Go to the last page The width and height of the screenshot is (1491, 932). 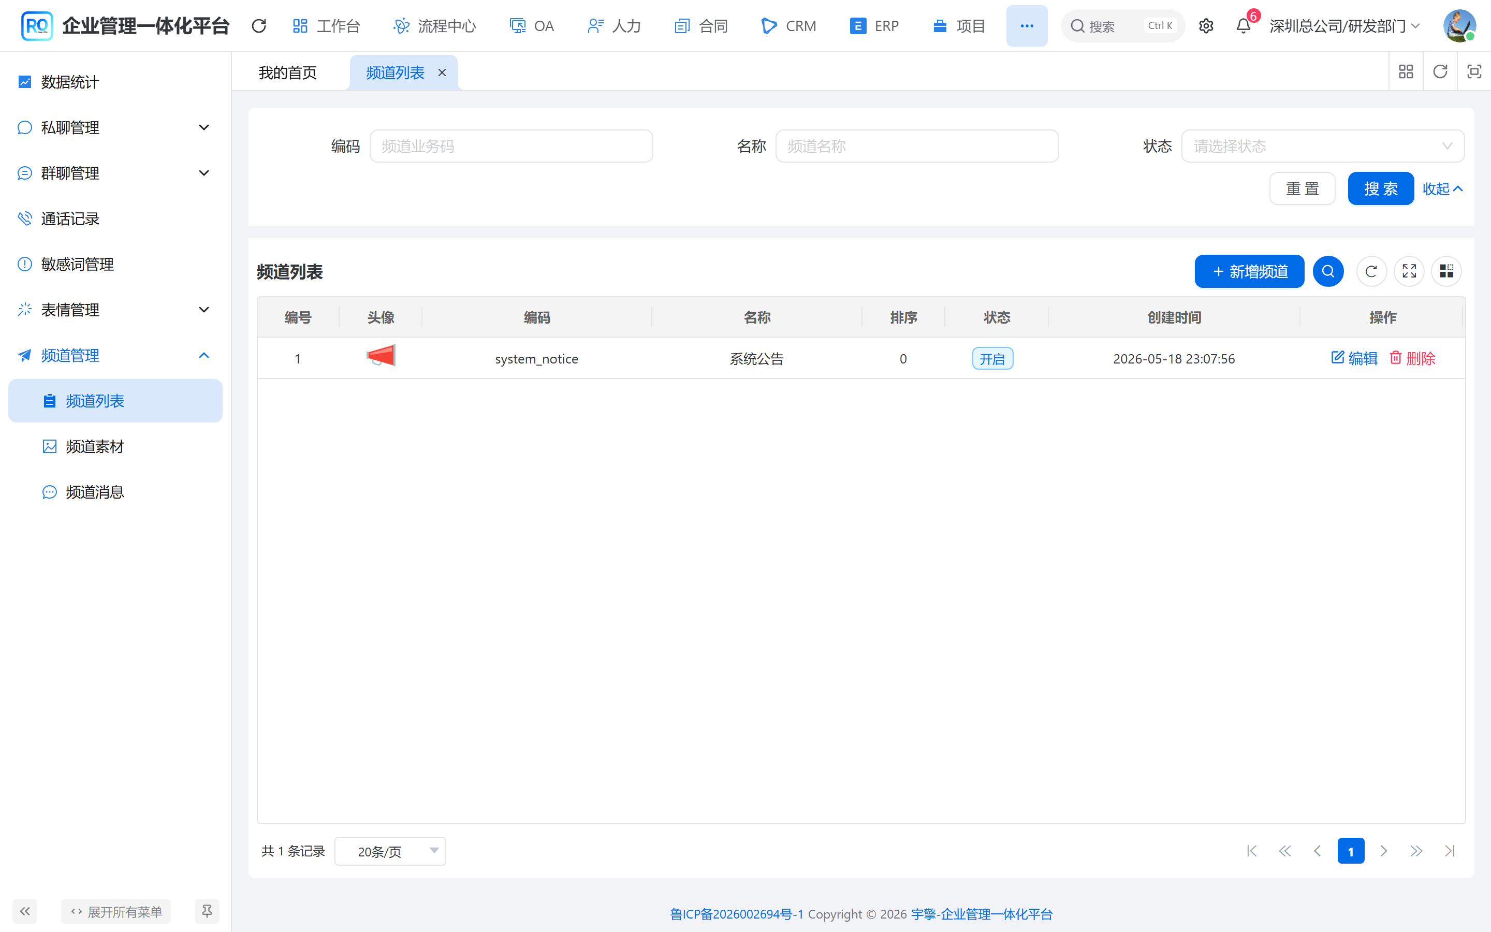(x=1450, y=851)
